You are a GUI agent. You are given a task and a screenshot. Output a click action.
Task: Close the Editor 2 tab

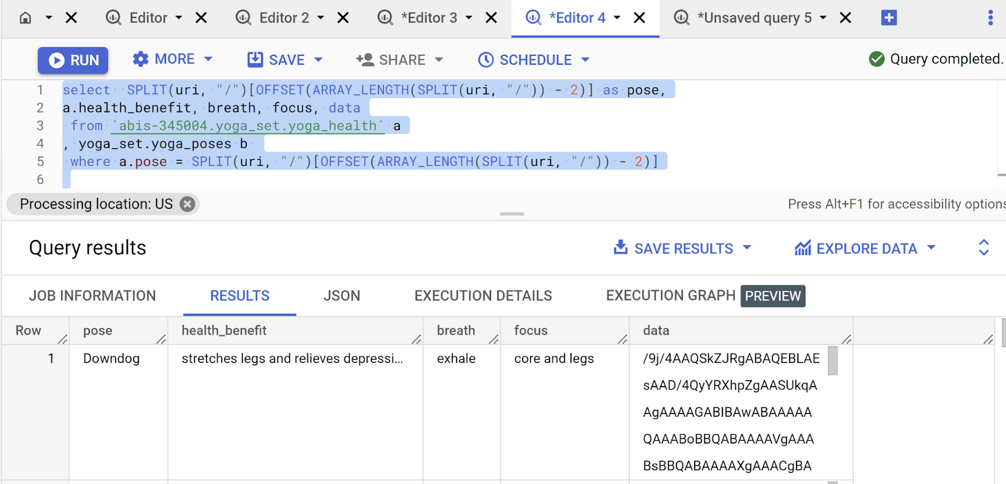pos(343,18)
